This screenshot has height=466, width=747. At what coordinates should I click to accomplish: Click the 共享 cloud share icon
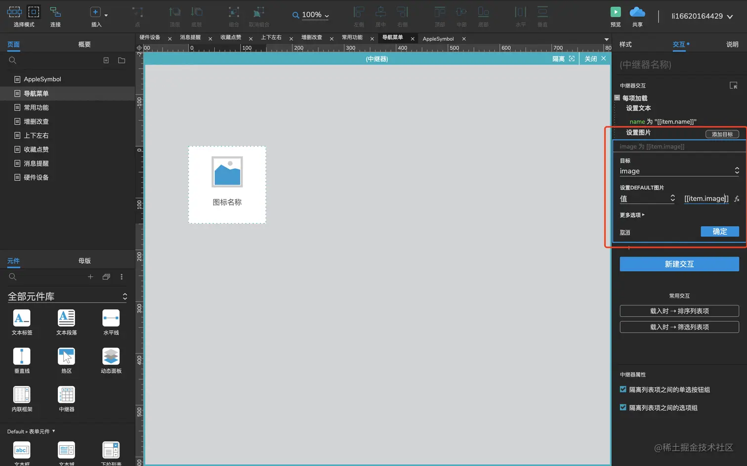tap(637, 12)
